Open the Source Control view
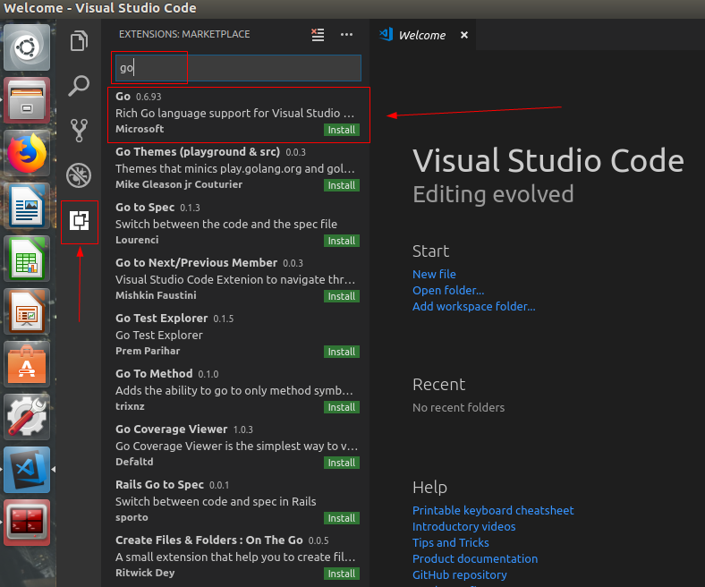 pyautogui.click(x=80, y=131)
